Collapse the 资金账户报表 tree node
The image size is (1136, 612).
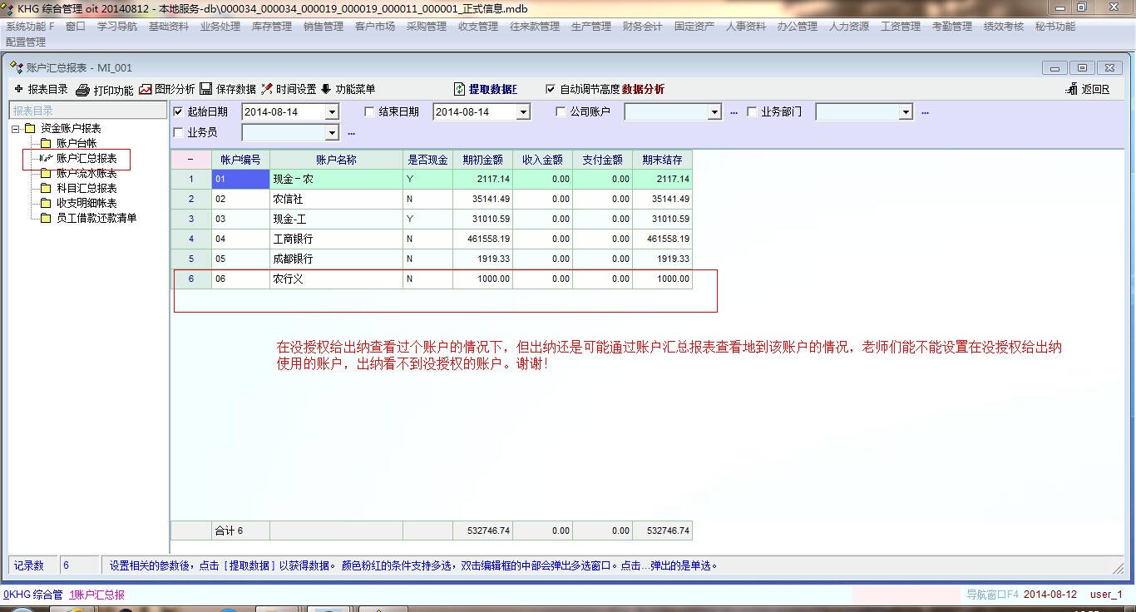[x=16, y=129]
